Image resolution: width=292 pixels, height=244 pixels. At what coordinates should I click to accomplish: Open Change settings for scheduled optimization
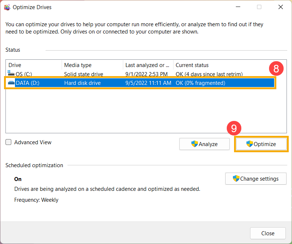(256, 178)
